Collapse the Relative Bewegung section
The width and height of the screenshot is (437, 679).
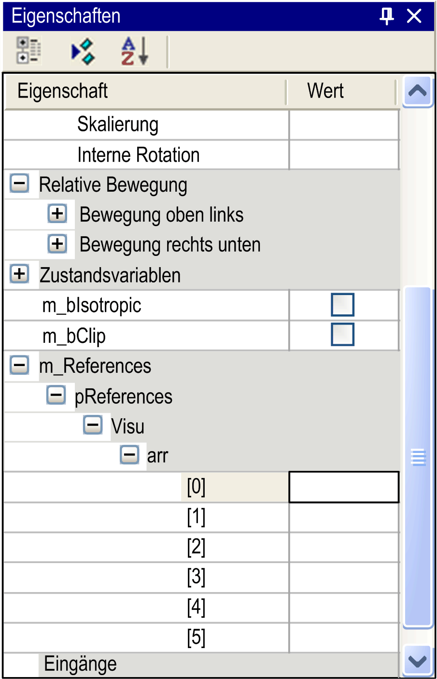(20, 184)
